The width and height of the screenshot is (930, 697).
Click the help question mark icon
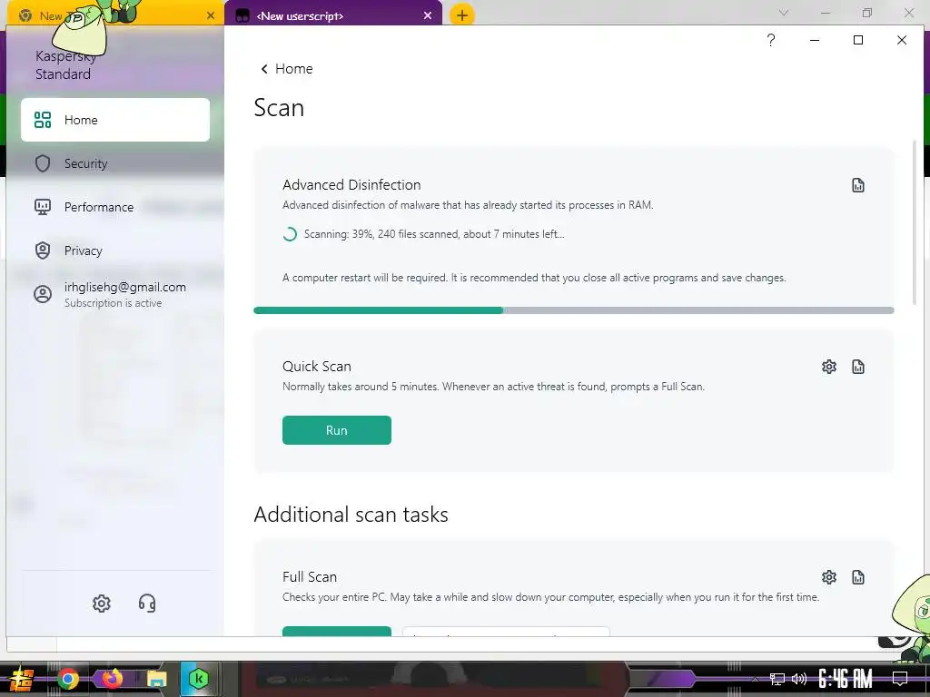click(770, 40)
